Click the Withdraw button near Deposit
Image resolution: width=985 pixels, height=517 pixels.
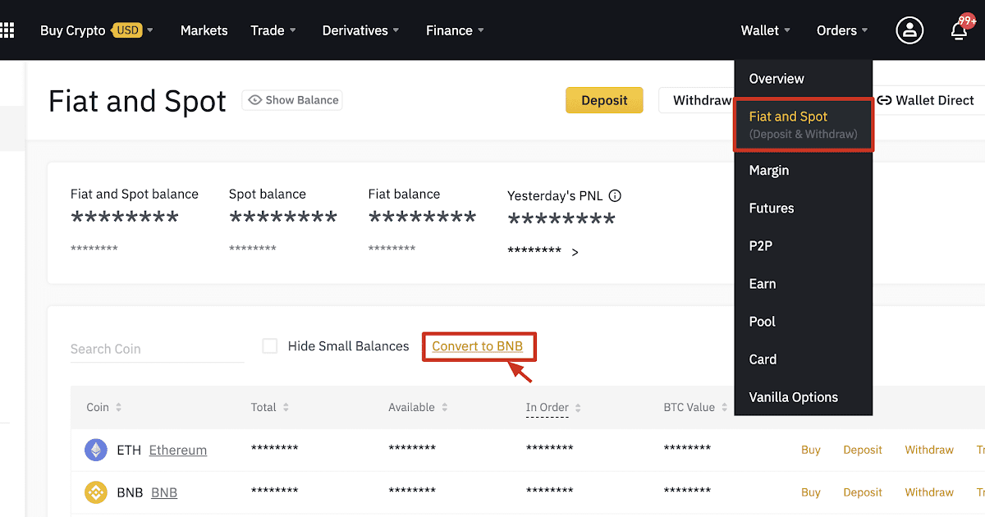point(697,100)
